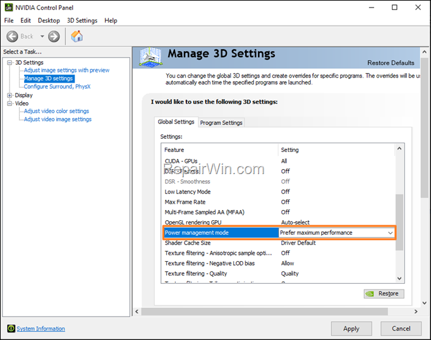Screen dimensions: 431x340
Task: Select Texture filtering - Anisotropic sample row
Action: [279, 253]
